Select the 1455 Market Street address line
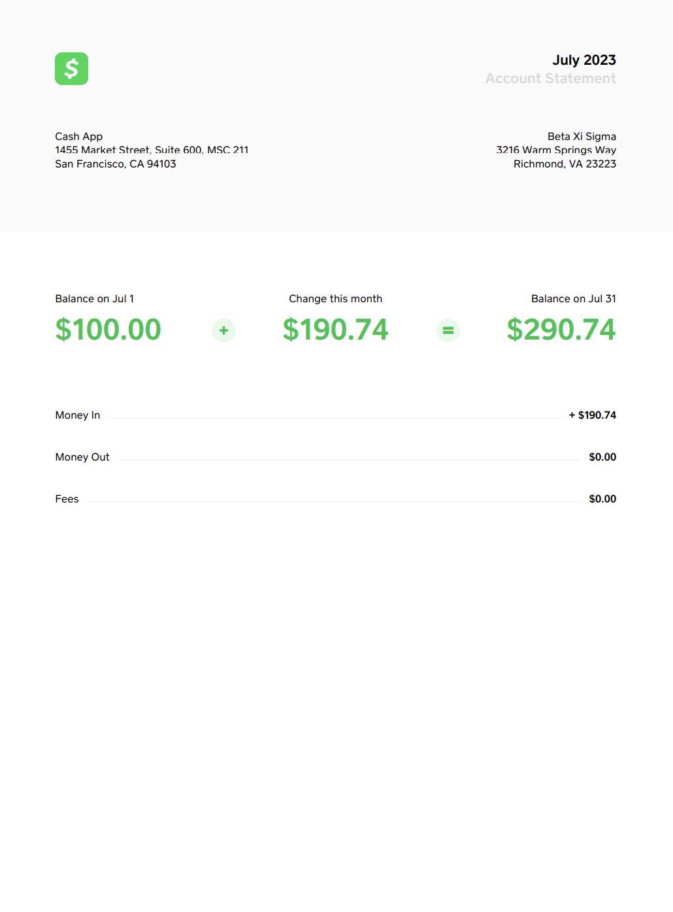The height and width of the screenshot is (912, 673). point(152,150)
